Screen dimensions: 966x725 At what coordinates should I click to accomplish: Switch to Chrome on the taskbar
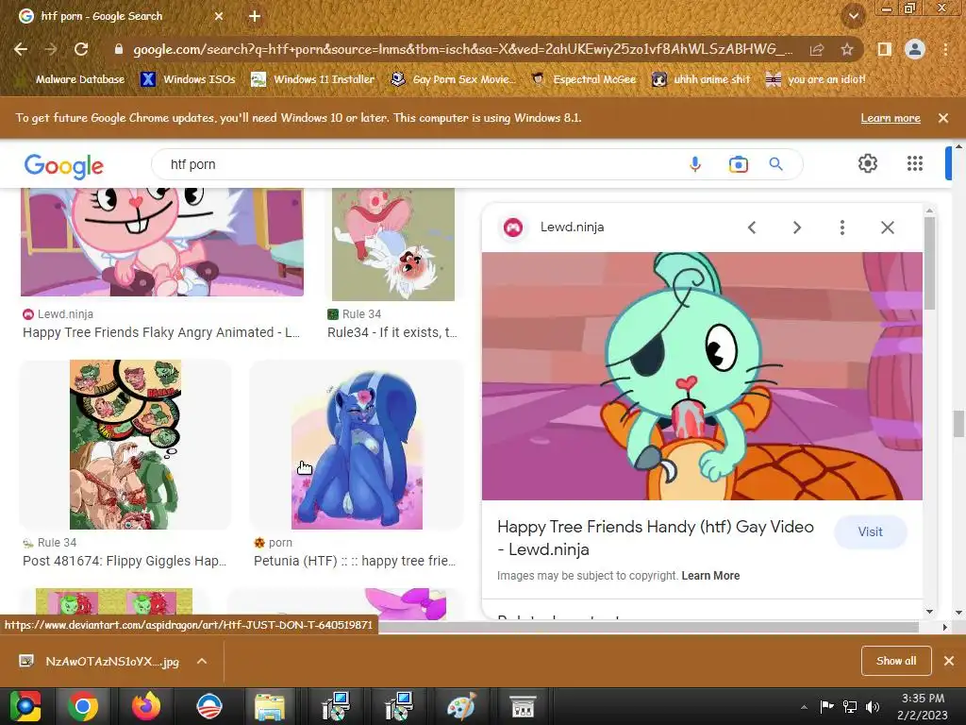click(x=83, y=706)
